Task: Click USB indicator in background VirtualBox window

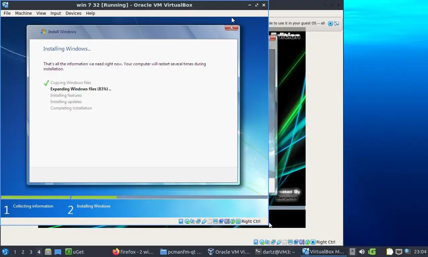Action: pos(279,242)
